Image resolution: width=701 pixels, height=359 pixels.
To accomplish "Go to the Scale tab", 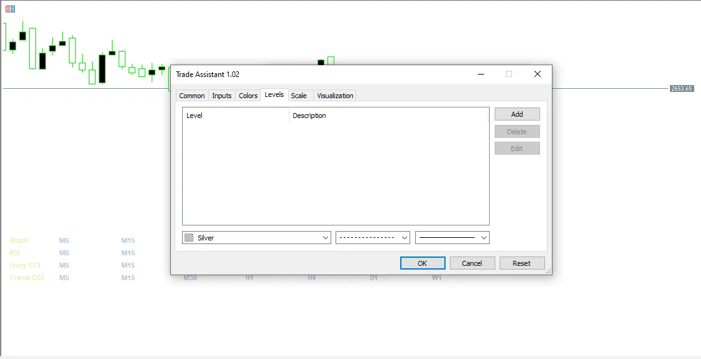I will 299,96.
